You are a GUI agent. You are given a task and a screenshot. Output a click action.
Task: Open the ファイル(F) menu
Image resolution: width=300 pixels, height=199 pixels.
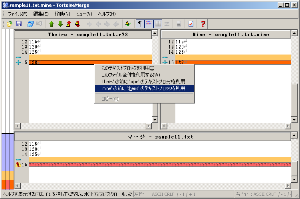18,14
